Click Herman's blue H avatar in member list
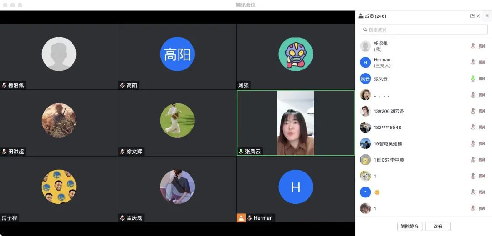 coord(365,63)
